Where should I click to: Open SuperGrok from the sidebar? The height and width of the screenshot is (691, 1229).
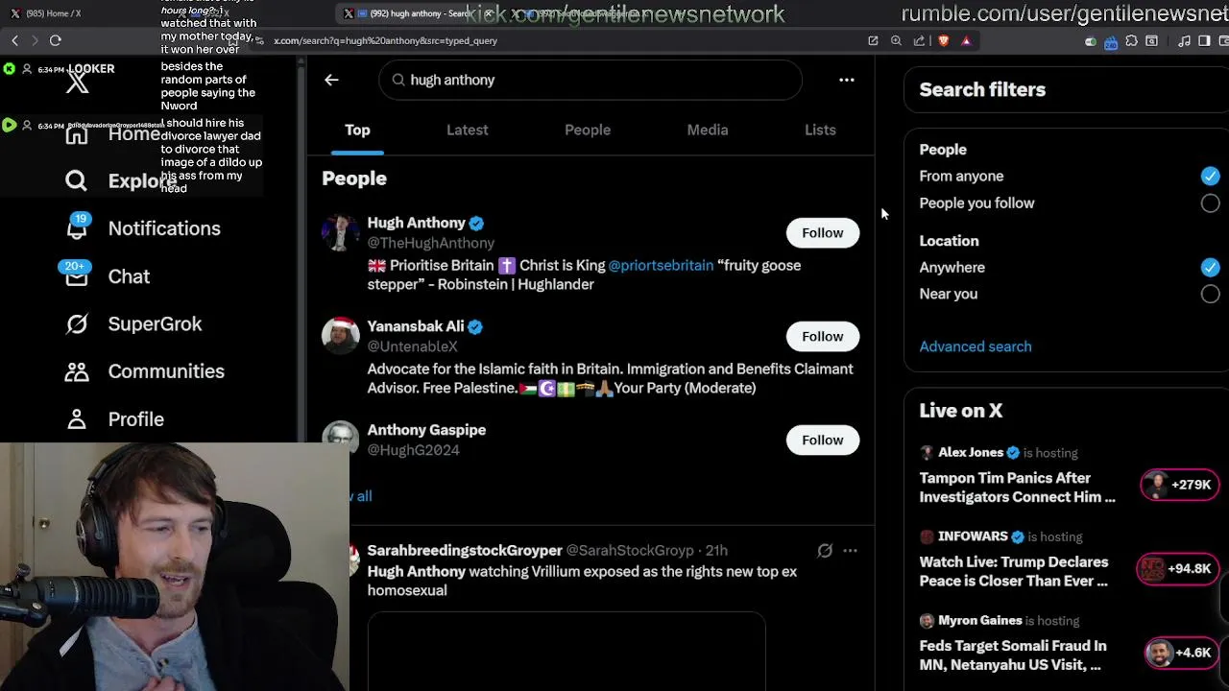coord(134,323)
